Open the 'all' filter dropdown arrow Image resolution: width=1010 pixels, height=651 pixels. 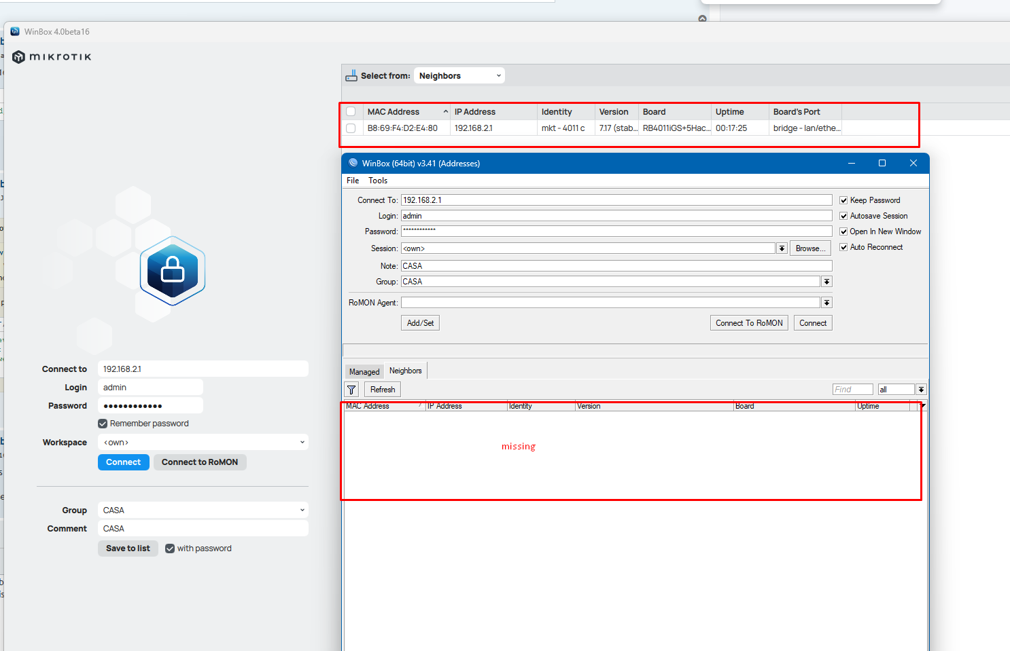click(x=921, y=390)
